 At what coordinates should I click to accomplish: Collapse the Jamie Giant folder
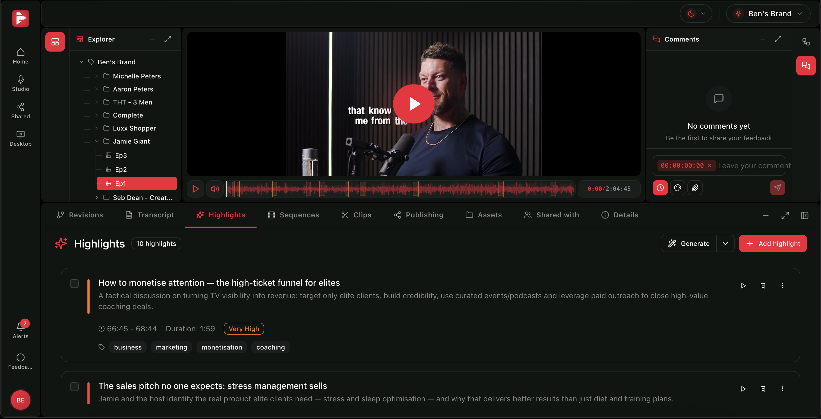coord(97,141)
